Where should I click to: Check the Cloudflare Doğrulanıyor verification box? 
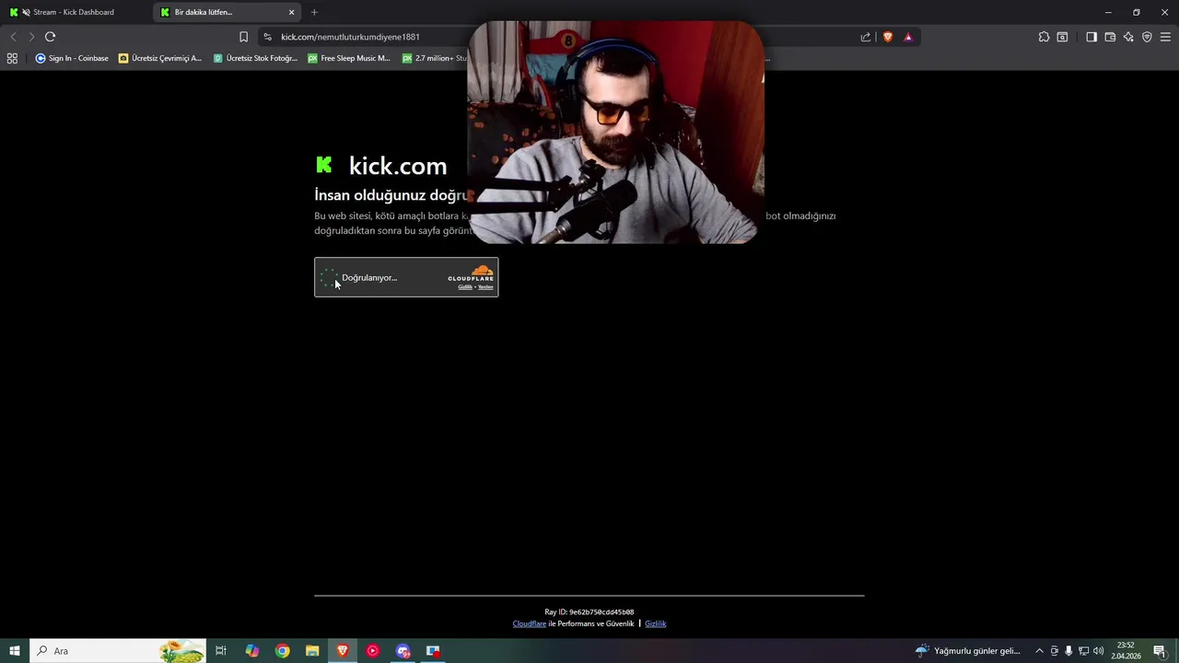tap(329, 278)
